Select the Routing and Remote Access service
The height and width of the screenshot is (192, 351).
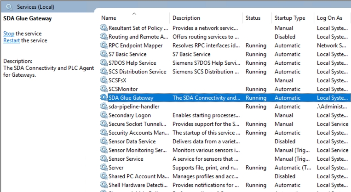pyautogui.click(x=138, y=37)
